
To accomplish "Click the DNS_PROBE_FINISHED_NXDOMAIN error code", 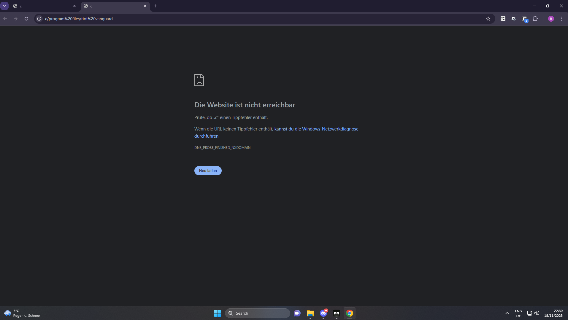I will (x=222, y=147).
